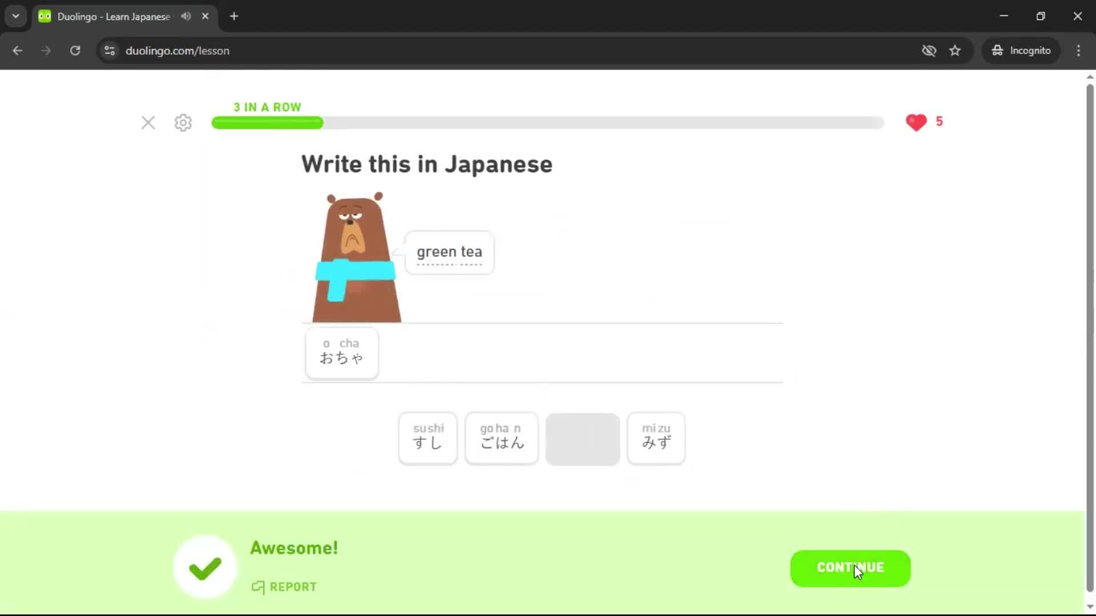Select the おちゃ word tile
1096x616 pixels.
pyautogui.click(x=341, y=353)
